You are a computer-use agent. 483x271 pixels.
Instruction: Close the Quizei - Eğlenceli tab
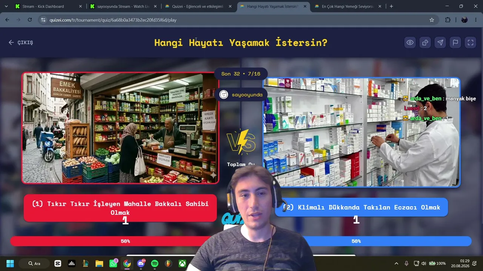tap(230, 6)
